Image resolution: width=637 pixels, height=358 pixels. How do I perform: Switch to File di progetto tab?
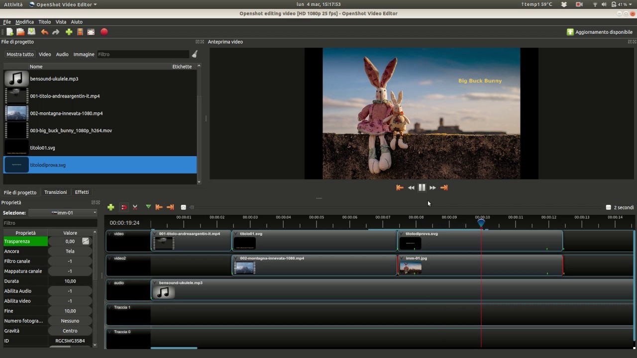20,192
